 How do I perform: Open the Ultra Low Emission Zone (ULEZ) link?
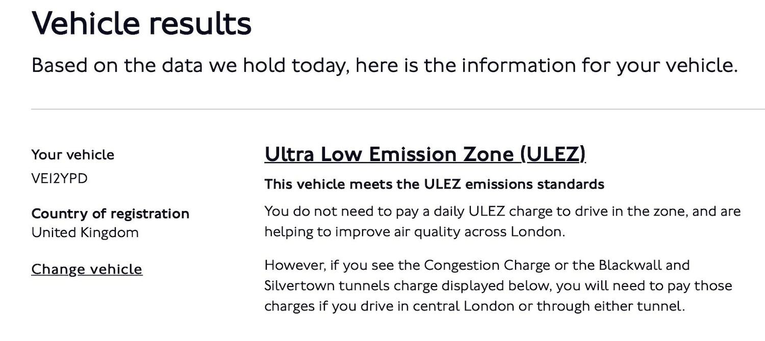(425, 154)
